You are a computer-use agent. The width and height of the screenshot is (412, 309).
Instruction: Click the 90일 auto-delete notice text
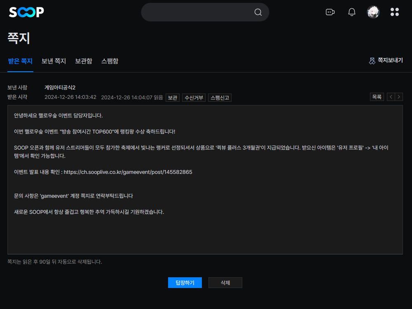point(55,262)
